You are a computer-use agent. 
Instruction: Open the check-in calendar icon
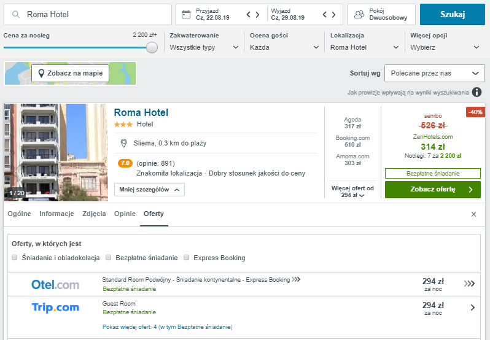(186, 14)
